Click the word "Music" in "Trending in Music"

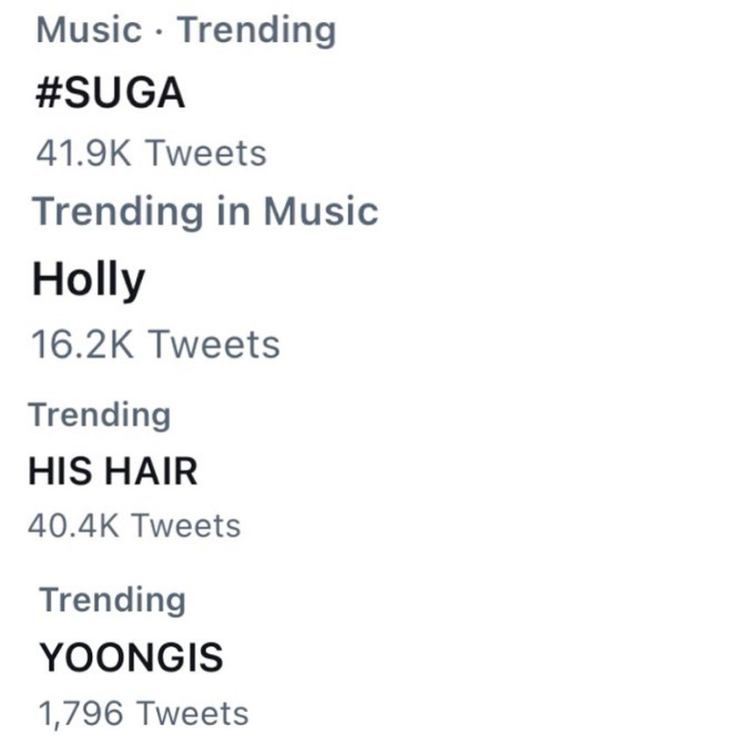[x=321, y=212]
